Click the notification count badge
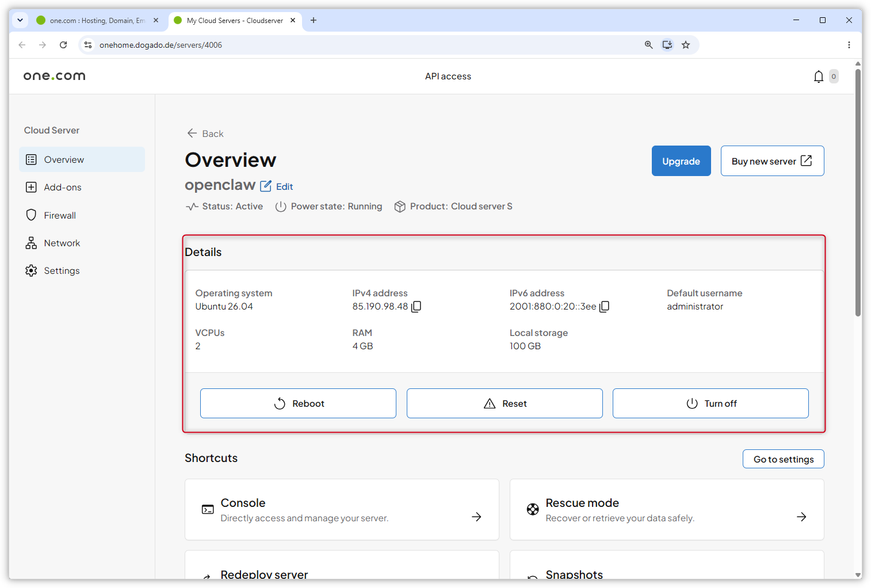Screen dimensions: 871x588 click(834, 77)
